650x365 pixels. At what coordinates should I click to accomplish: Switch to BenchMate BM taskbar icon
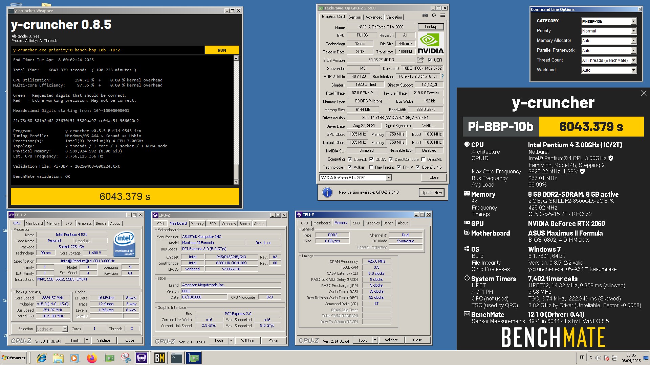(x=159, y=358)
